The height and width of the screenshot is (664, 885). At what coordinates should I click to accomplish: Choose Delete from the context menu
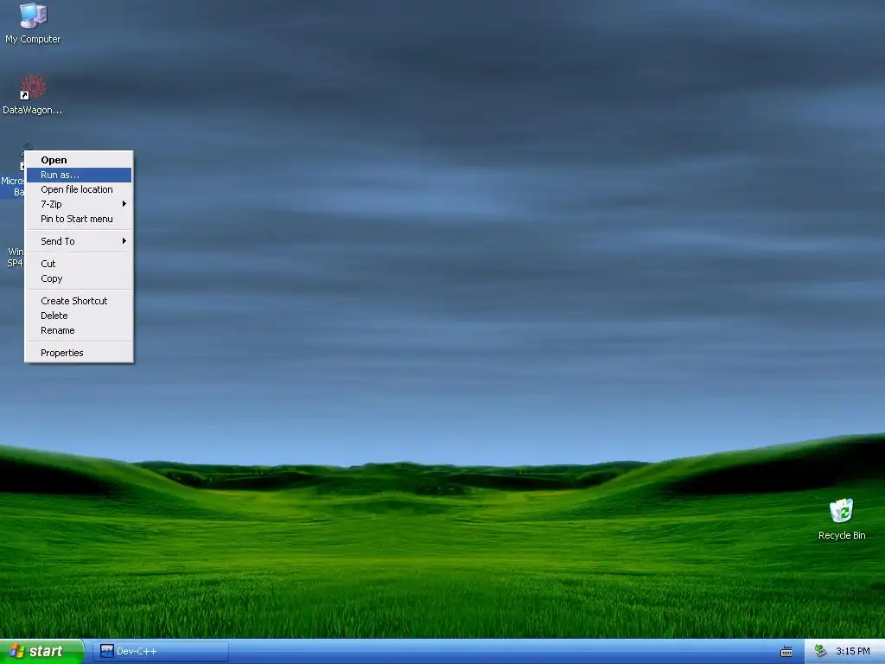tap(79, 316)
